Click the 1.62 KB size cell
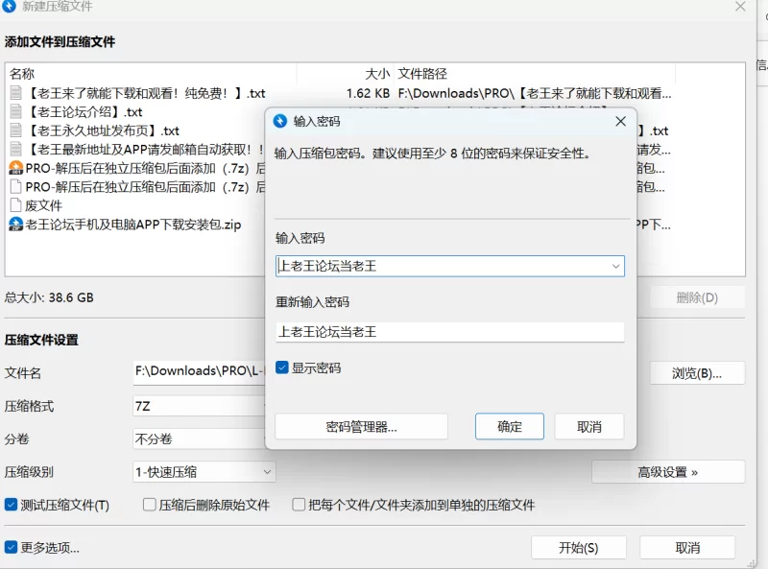Viewport: 768px width, 569px height. 368,93
